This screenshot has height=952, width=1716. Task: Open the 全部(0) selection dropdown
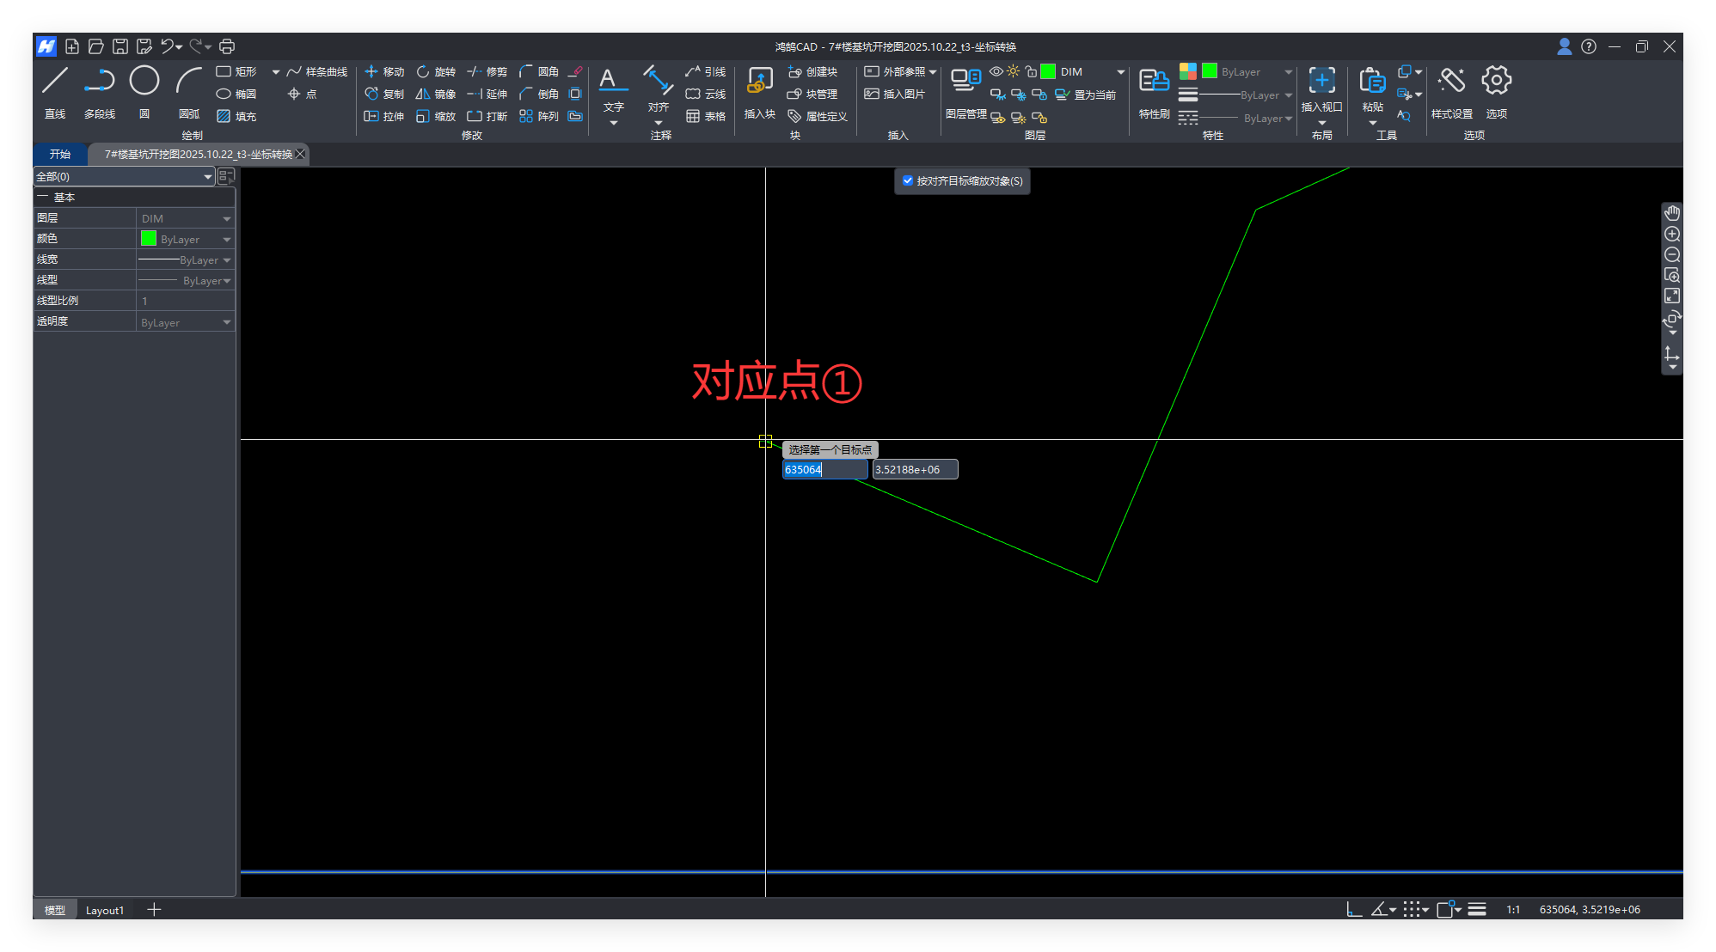[207, 177]
